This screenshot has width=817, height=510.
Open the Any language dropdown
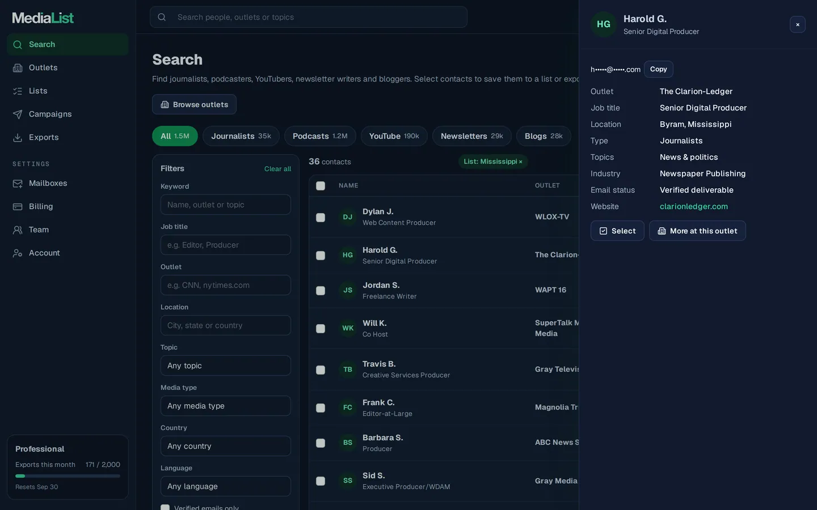pos(226,486)
